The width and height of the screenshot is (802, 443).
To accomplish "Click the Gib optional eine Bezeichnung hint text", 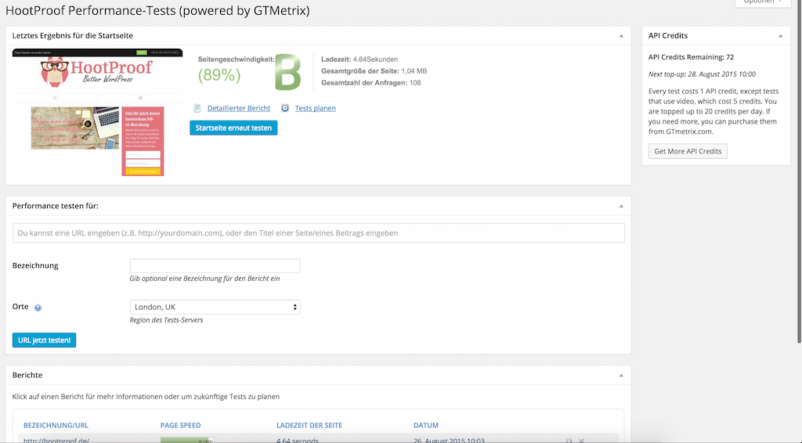I will coord(204,279).
